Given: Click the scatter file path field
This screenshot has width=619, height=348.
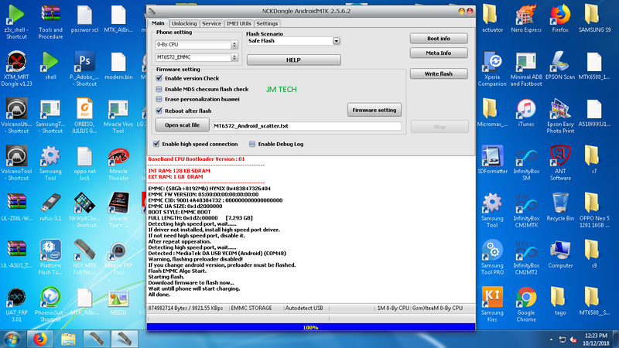Looking at the screenshot, I should [307, 126].
